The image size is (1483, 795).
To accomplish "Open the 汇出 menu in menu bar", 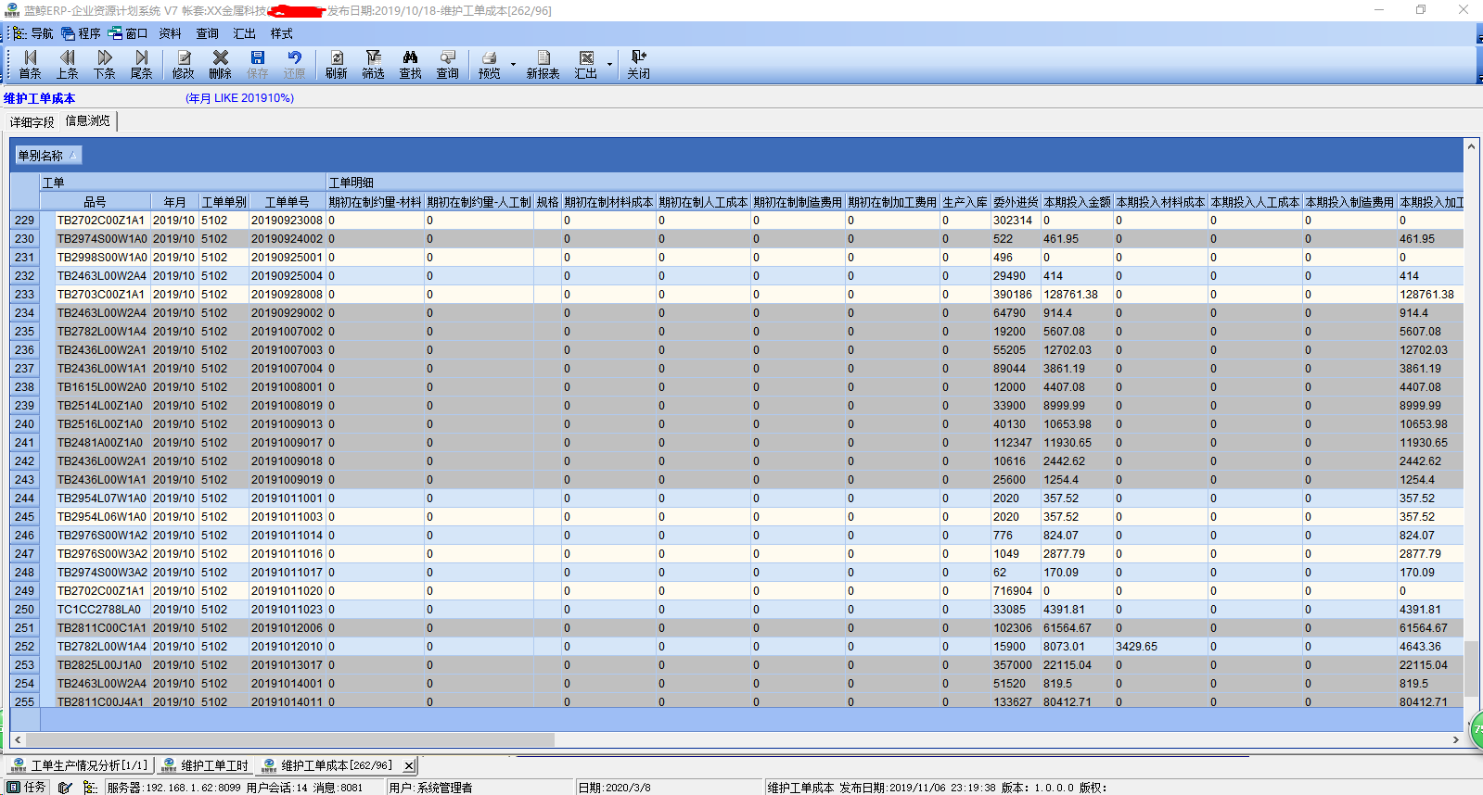I will 245,33.
